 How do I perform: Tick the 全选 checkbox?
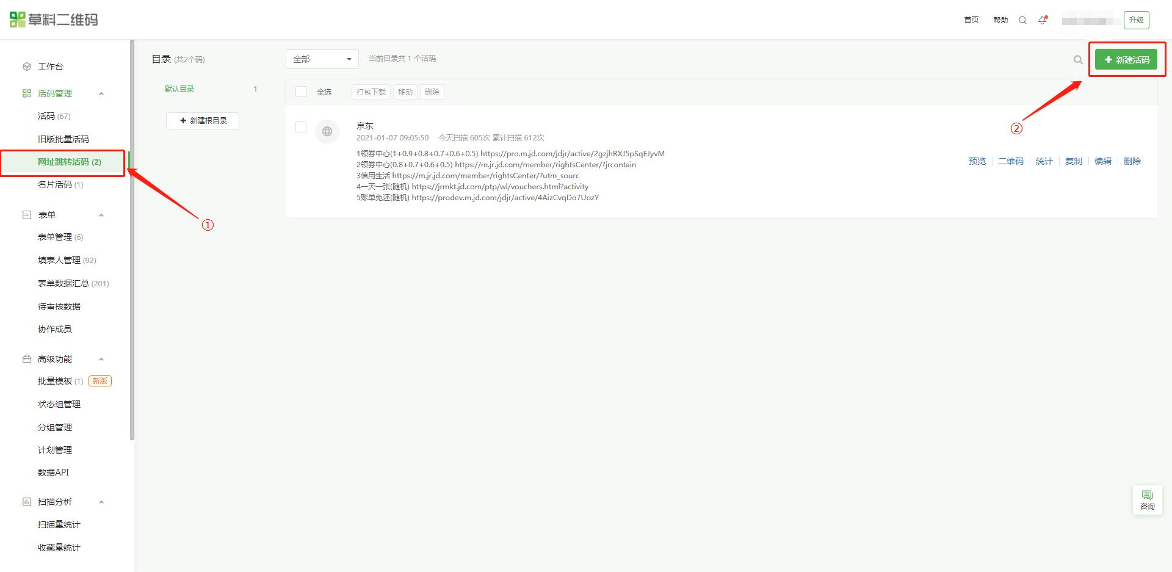301,92
